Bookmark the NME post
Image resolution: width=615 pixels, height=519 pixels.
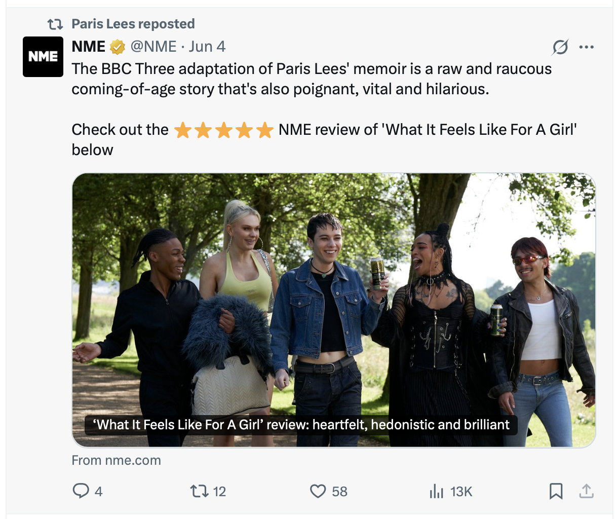coord(556,491)
